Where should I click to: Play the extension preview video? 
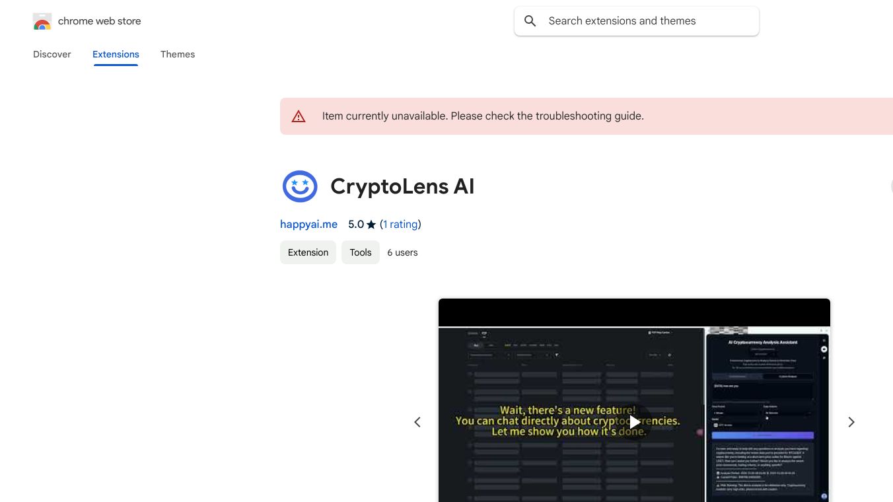pos(634,422)
